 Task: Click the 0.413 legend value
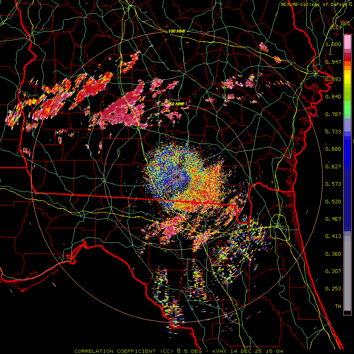[333, 236]
